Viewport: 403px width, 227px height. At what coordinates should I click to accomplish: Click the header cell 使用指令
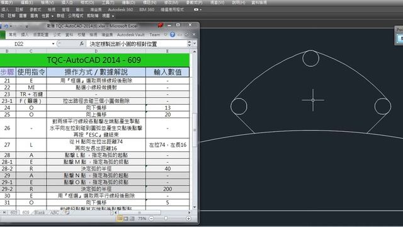pos(31,72)
